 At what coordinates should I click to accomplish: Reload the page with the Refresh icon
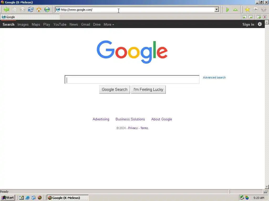(31, 9)
